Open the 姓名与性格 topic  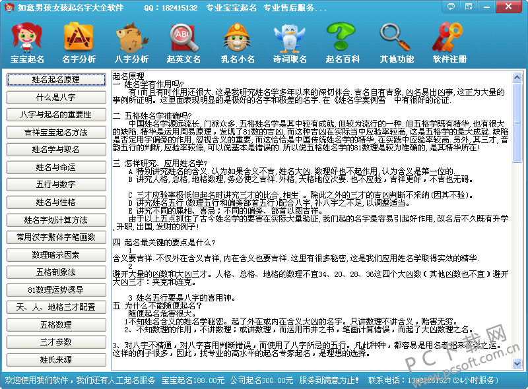pos(56,202)
